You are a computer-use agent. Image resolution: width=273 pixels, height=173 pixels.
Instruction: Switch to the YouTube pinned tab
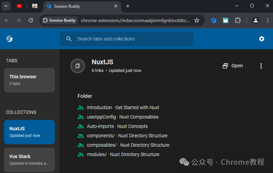(x=19, y=6)
